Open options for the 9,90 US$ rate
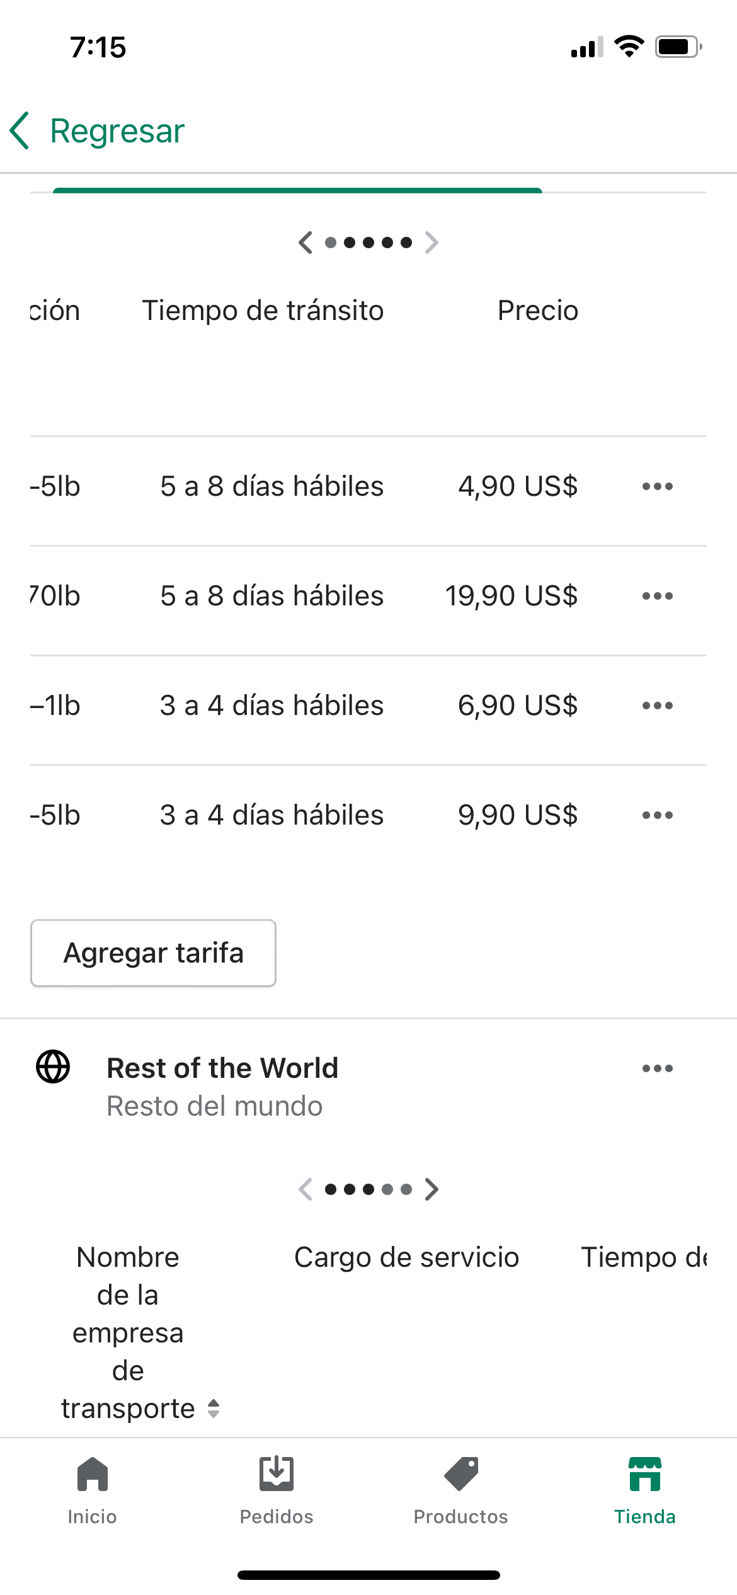The image size is (737, 1595). coord(657,815)
